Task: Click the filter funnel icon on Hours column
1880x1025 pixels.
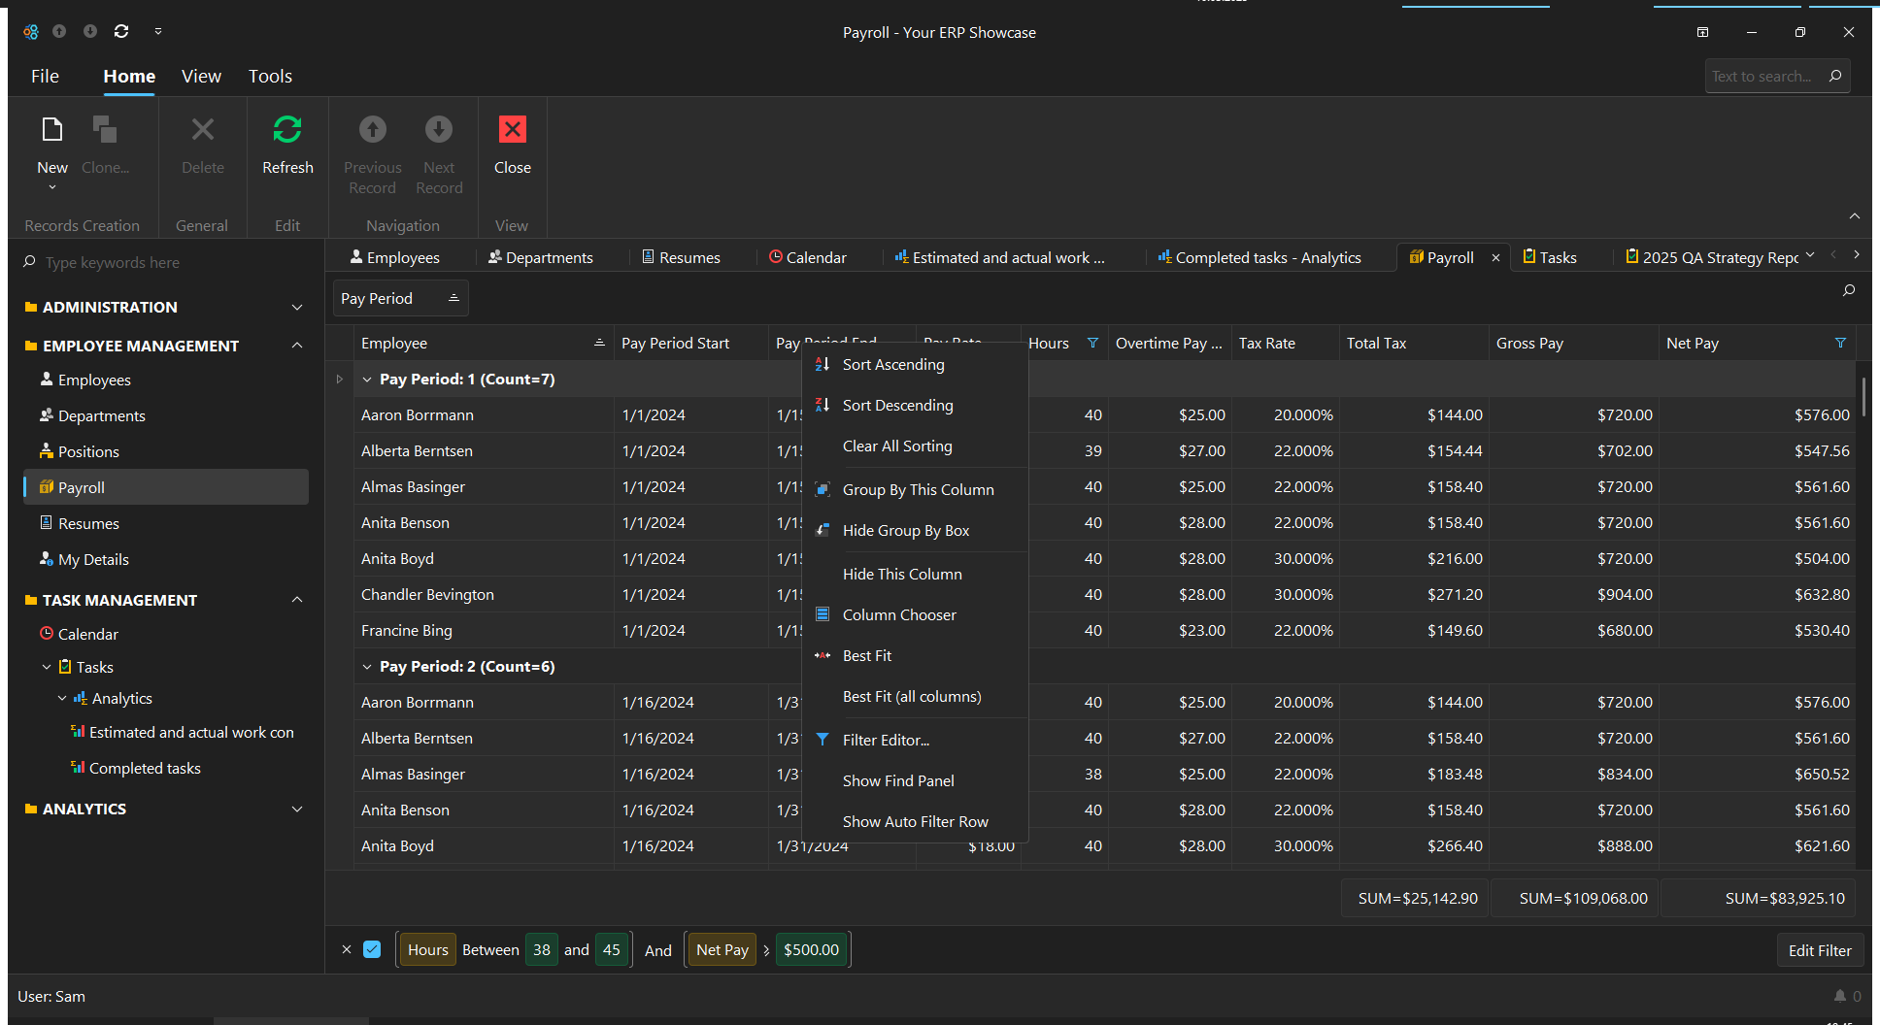Action: [x=1092, y=343]
